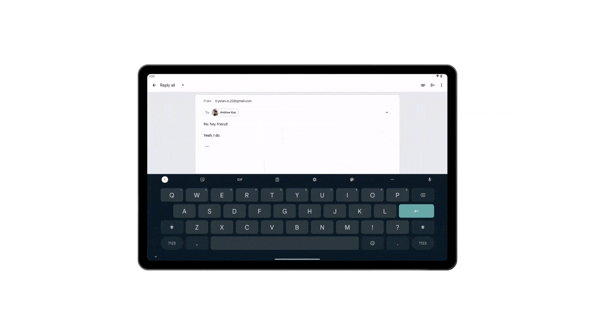Click the more options menu icon
This screenshot has width=594, height=334.
(x=441, y=85)
